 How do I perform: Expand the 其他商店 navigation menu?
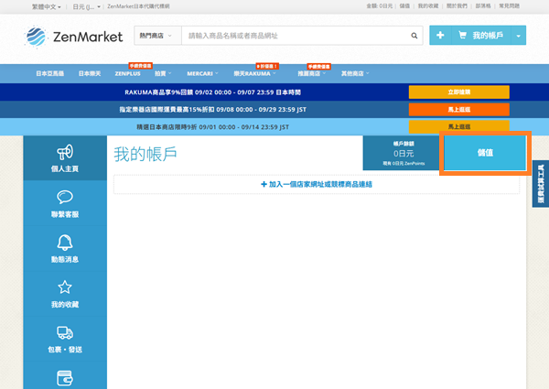click(355, 73)
